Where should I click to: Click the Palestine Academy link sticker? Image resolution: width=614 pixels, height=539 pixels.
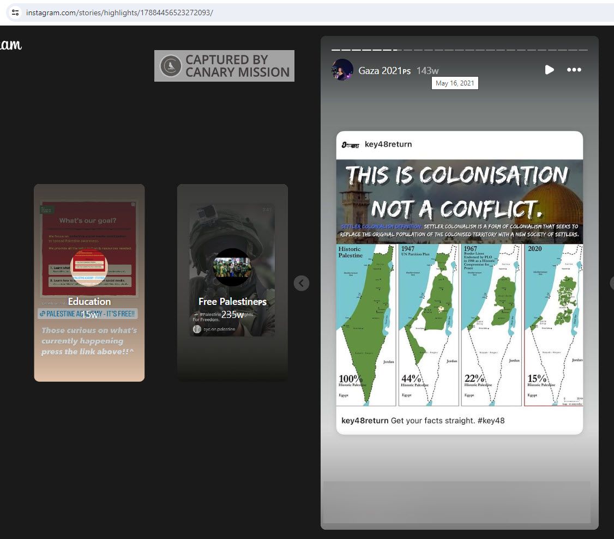click(x=88, y=314)
